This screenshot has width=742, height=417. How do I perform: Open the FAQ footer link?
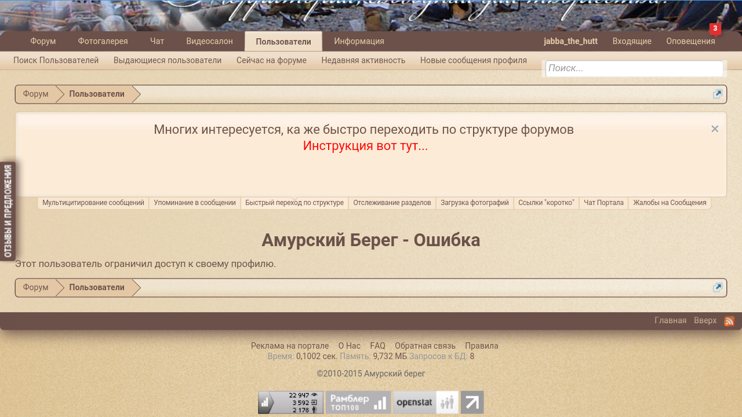tap(377, 346)
